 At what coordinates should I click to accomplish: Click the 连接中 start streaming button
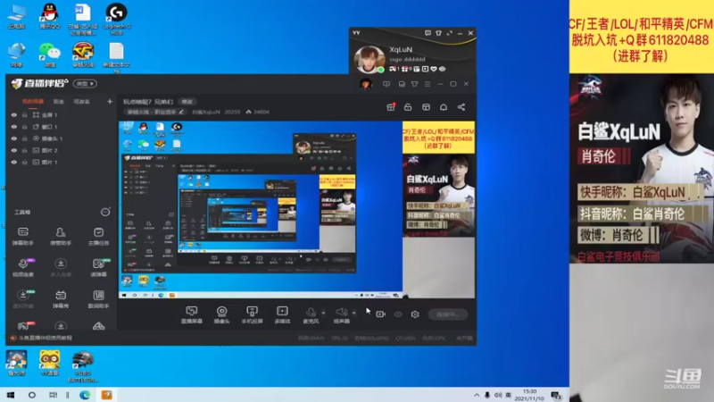tap(448, 314)
